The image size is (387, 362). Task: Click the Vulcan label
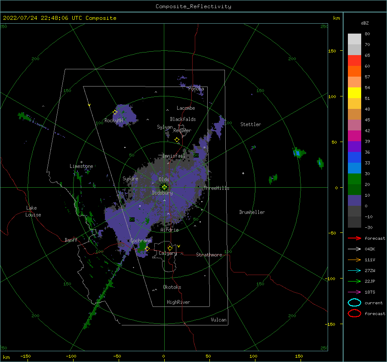point(218,320)
